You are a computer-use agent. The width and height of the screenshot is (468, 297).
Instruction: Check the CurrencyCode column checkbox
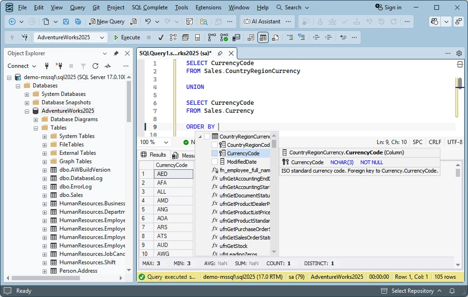tap(214, 153)
